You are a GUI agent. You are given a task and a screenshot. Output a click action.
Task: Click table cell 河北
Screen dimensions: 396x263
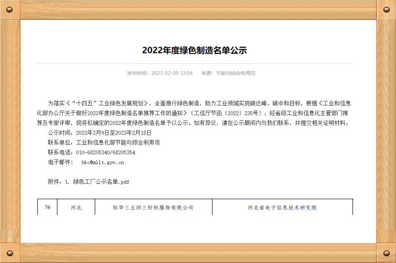pyautogui.click(x=76, y=207)
